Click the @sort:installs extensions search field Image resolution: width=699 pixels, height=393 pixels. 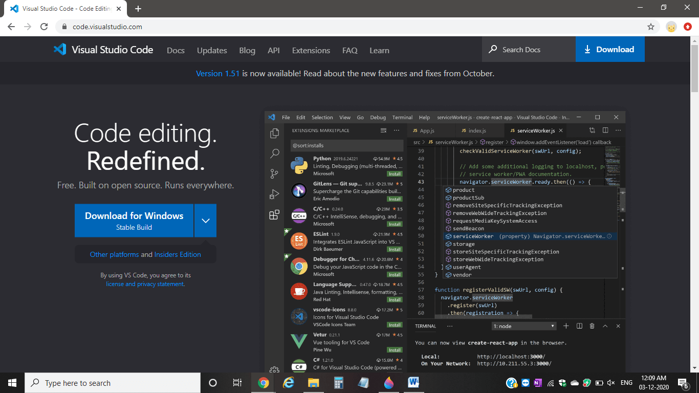coord(347,145)
